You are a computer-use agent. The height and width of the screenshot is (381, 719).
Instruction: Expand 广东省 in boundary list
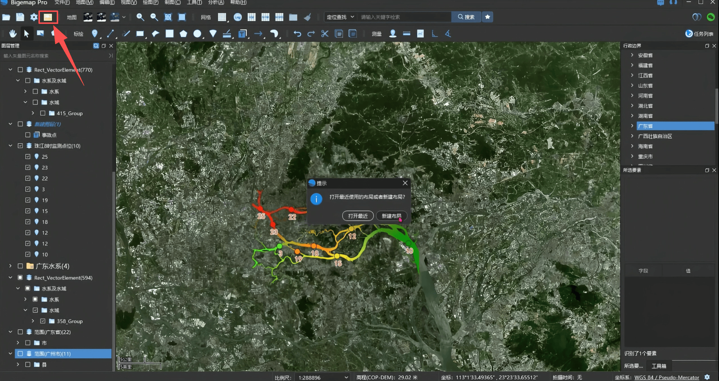click(632, 126)
